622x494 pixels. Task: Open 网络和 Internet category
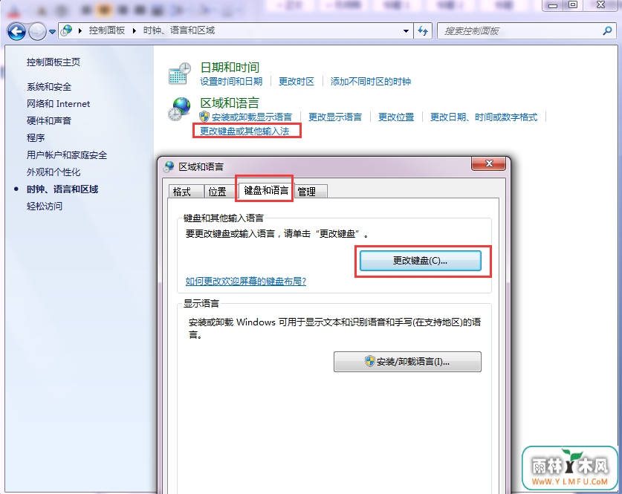pyautogui.click(x=58, y=104)
